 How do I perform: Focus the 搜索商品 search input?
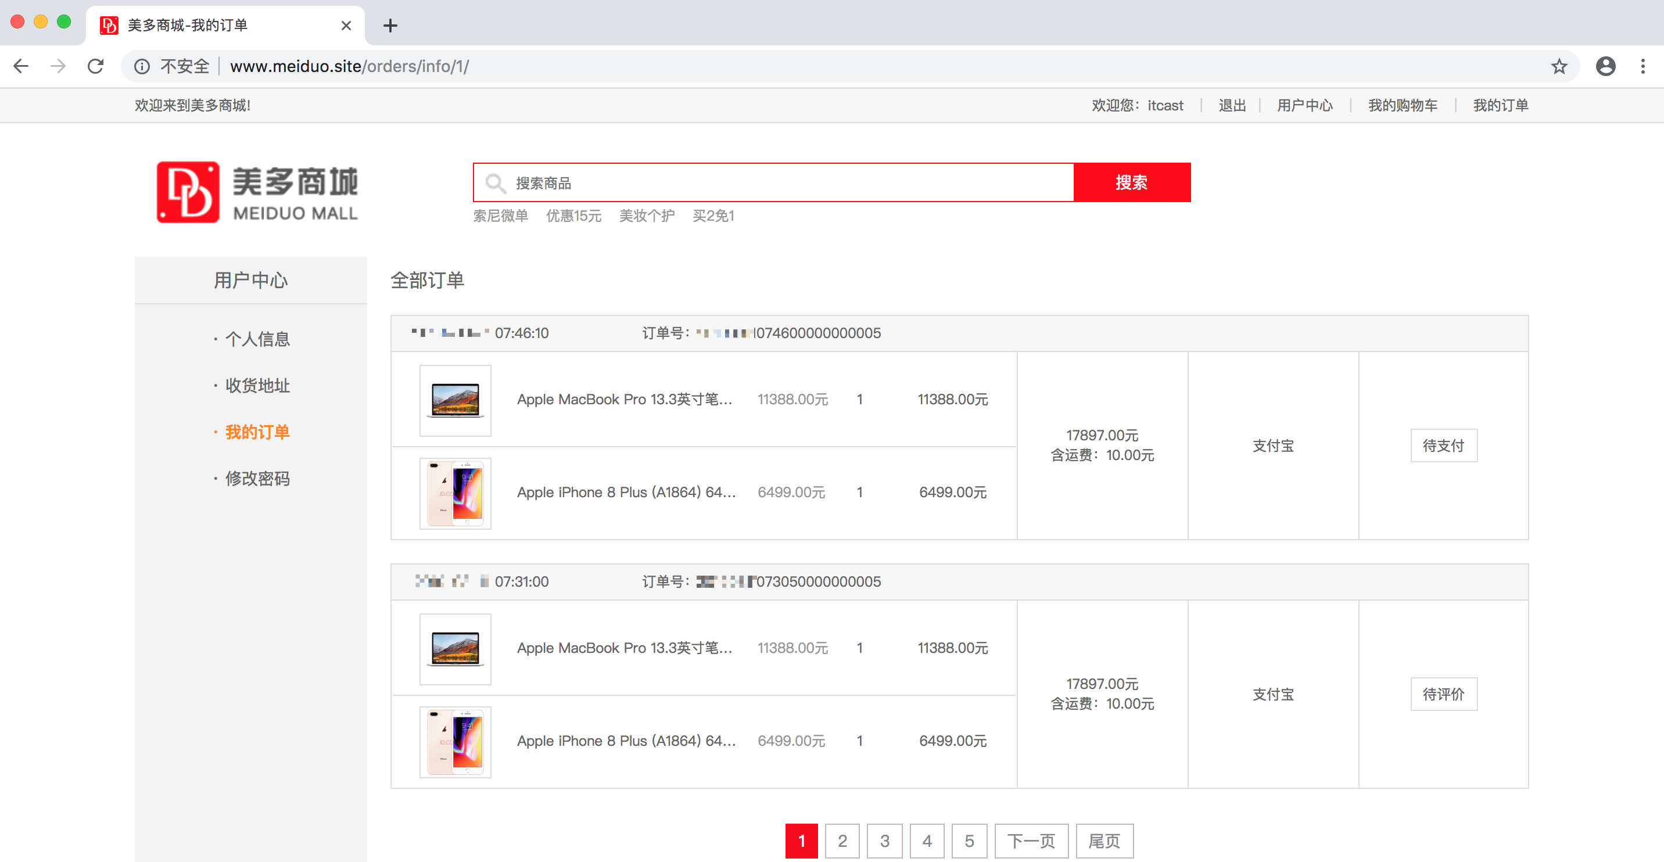click(775, 183)
